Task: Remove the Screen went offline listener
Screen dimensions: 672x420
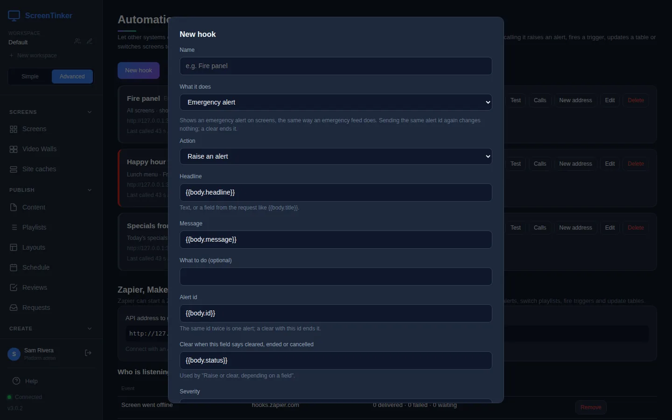Action: (591, 407)
